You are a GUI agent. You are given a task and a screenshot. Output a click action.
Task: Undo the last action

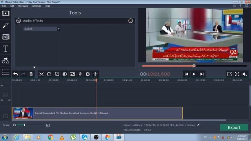click(x=16, y=74)
